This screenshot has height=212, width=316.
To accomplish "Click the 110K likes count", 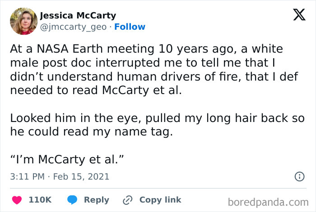I will point(40,200).
